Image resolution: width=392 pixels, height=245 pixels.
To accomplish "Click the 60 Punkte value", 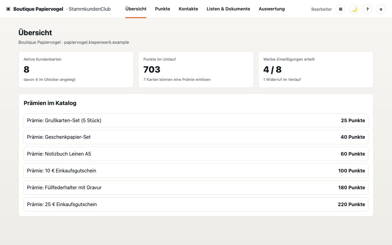I will pos(353,154).
